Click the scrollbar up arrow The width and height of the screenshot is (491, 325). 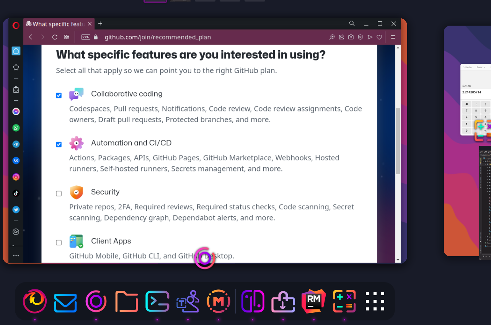[398, 48]
